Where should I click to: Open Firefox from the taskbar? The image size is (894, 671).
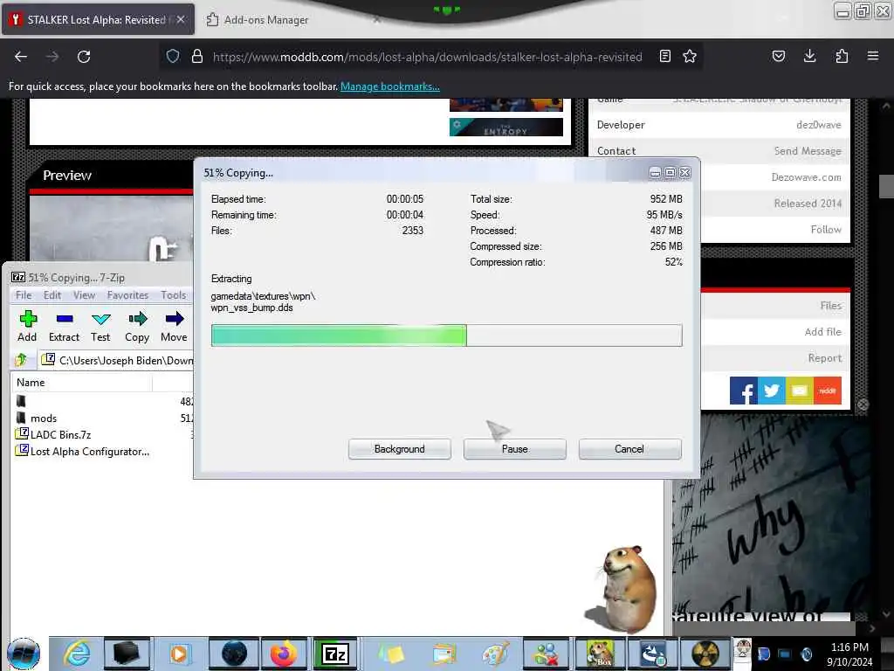(x=284, y=654)
